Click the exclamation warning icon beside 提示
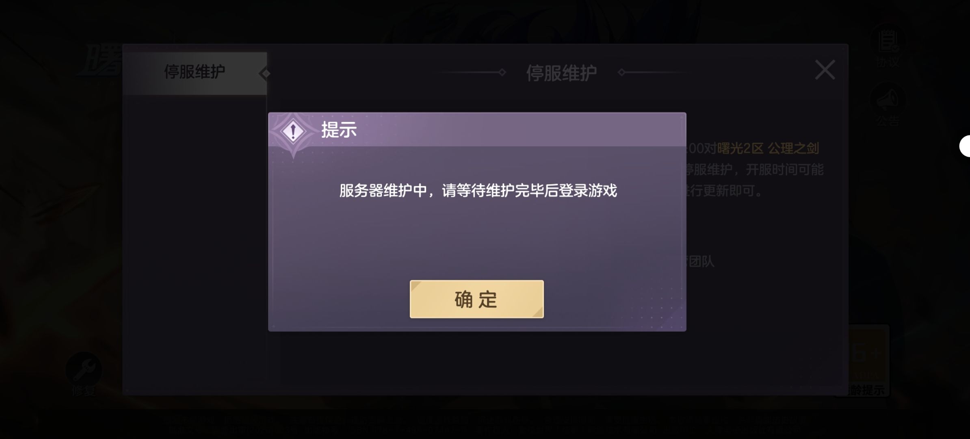 click(x=293, y=131)
